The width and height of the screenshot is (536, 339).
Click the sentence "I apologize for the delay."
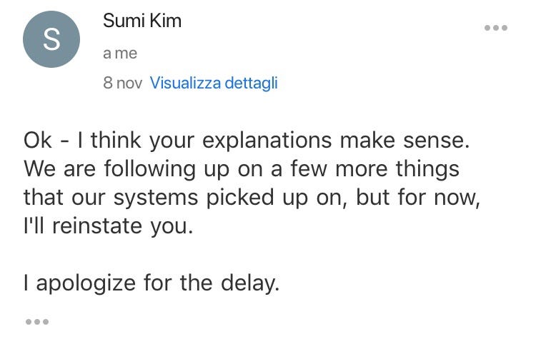(152, 283)
